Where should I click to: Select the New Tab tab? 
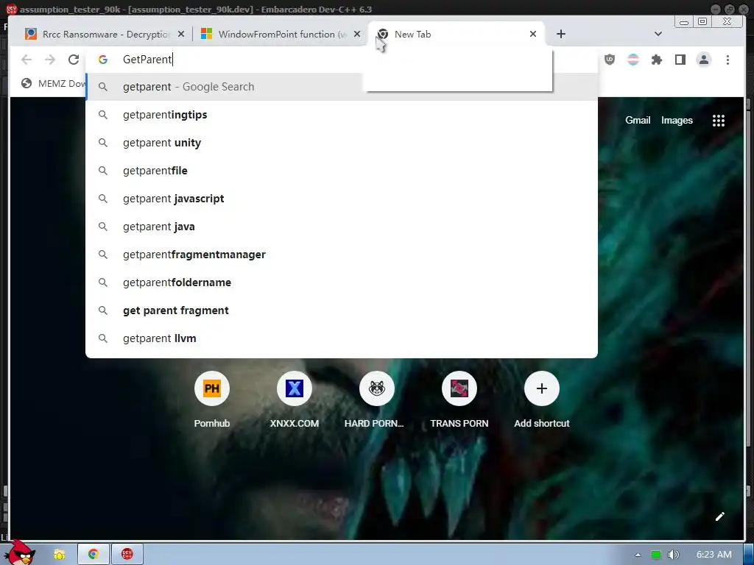point(456,34)
